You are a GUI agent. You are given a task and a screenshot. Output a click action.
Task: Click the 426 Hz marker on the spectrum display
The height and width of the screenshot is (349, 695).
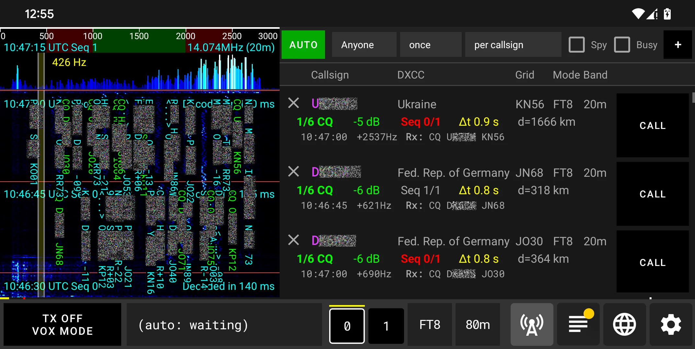tap(69, 62)
